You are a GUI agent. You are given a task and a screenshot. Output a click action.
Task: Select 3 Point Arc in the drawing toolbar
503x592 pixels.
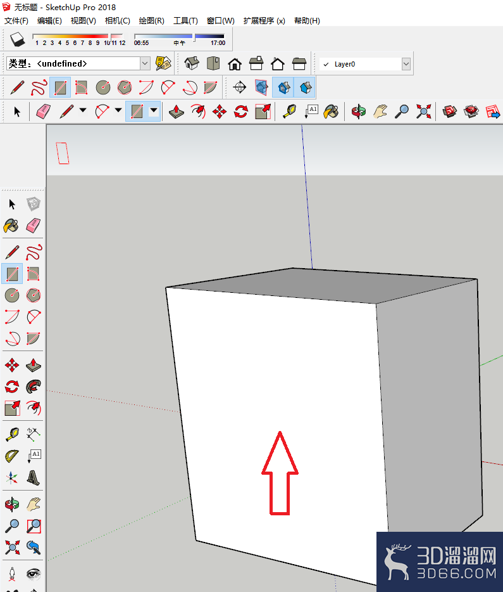tap(190, 87)
